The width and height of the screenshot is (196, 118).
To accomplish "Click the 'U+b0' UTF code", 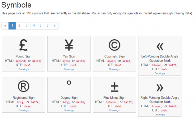I will tap(73, 106).
